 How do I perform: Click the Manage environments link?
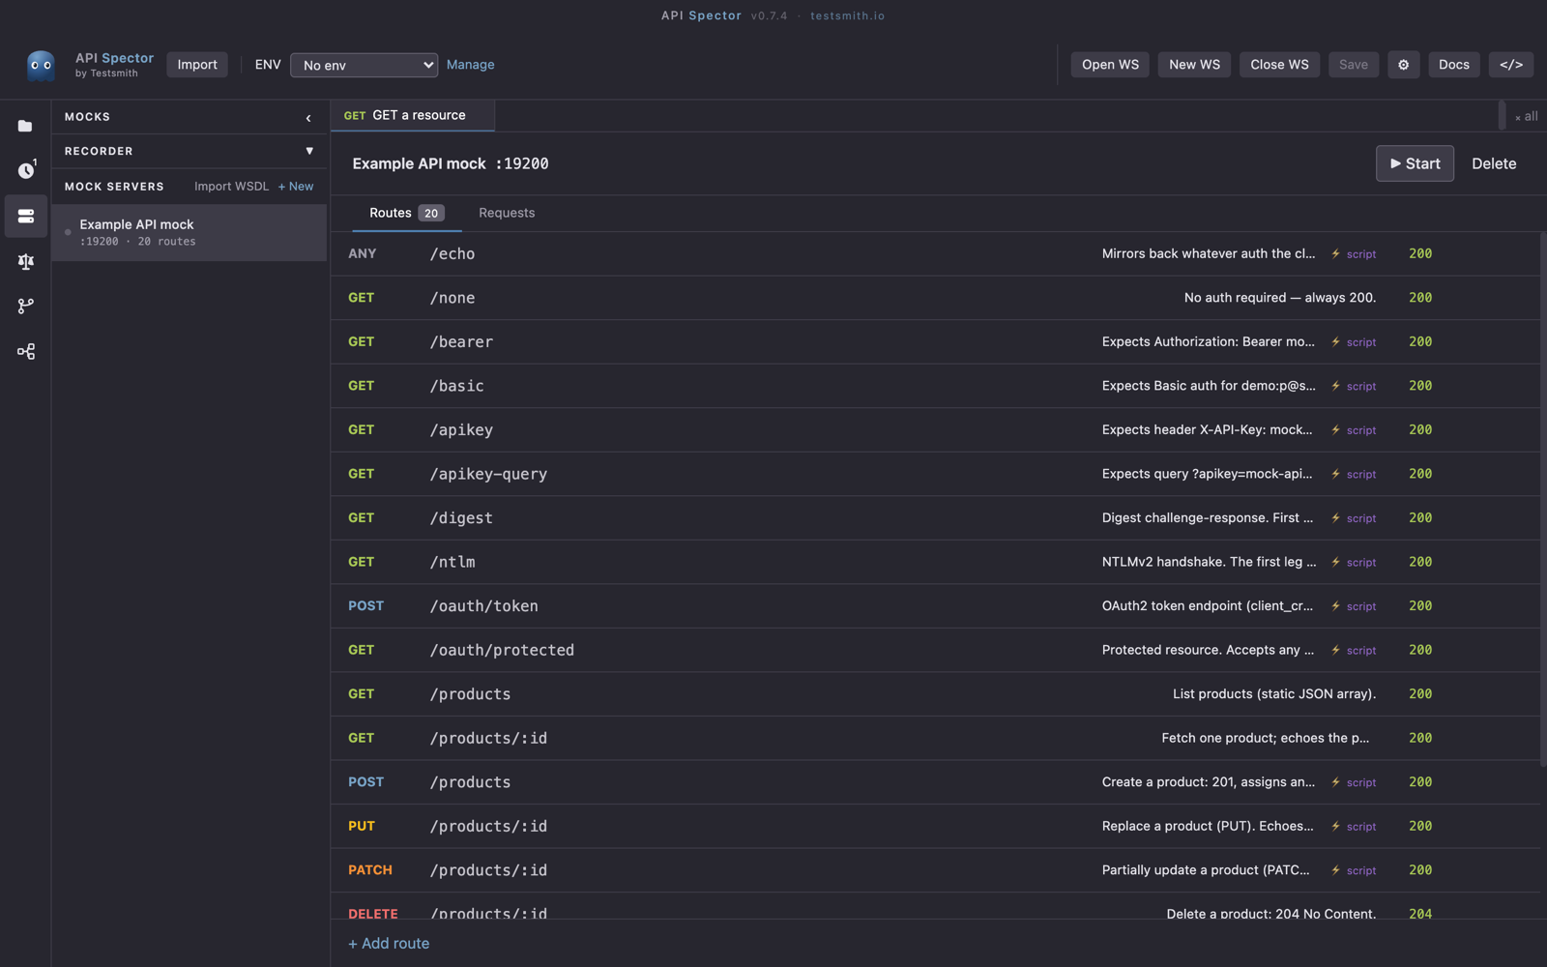pos(470,65)
